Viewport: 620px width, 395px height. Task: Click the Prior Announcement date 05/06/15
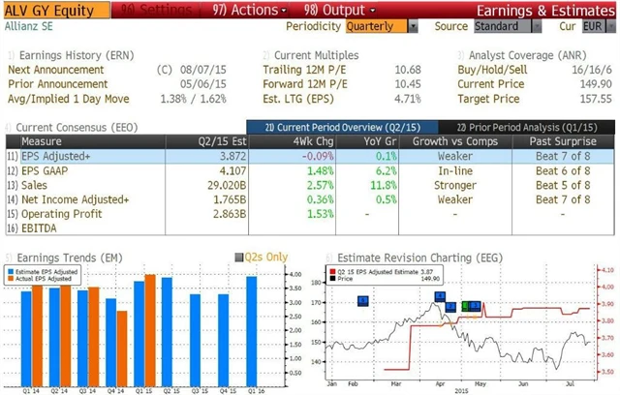tap(203, 84)
